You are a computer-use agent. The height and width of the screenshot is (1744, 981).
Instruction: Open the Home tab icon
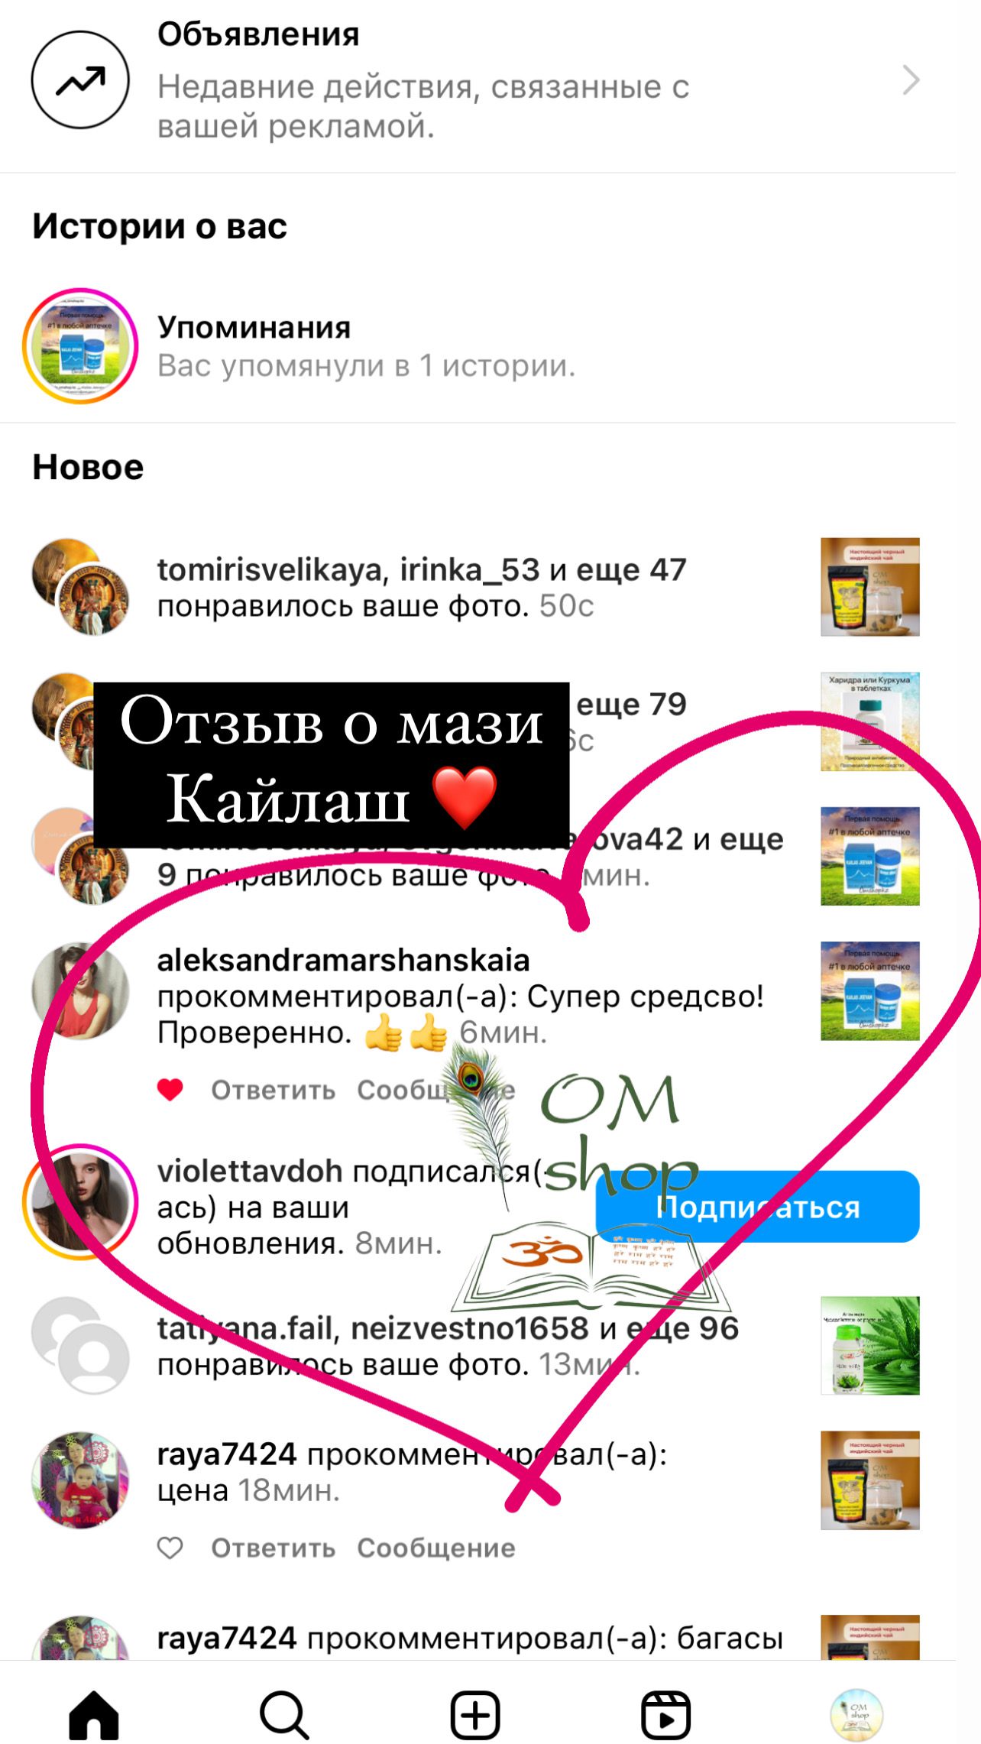pyautogui.click(x=94, y=1715)
